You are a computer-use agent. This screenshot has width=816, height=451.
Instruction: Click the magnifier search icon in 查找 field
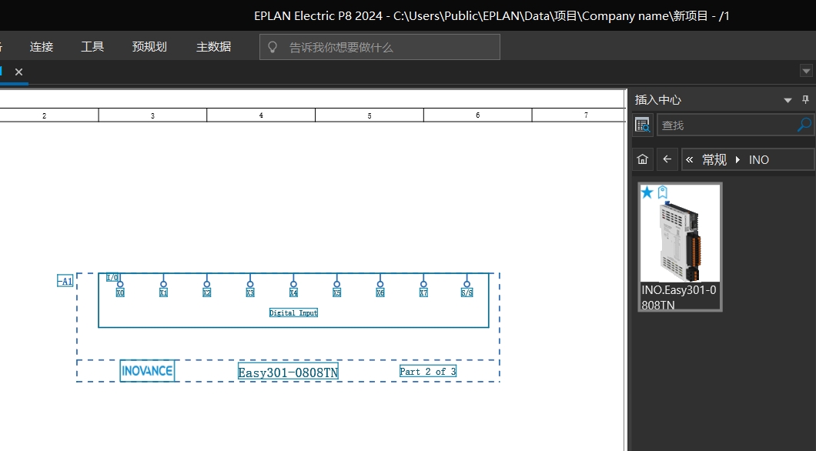click(804, 125)
